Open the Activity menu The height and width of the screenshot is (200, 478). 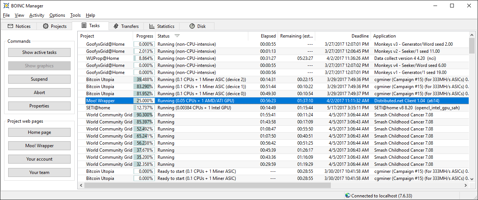pos(37,15)
